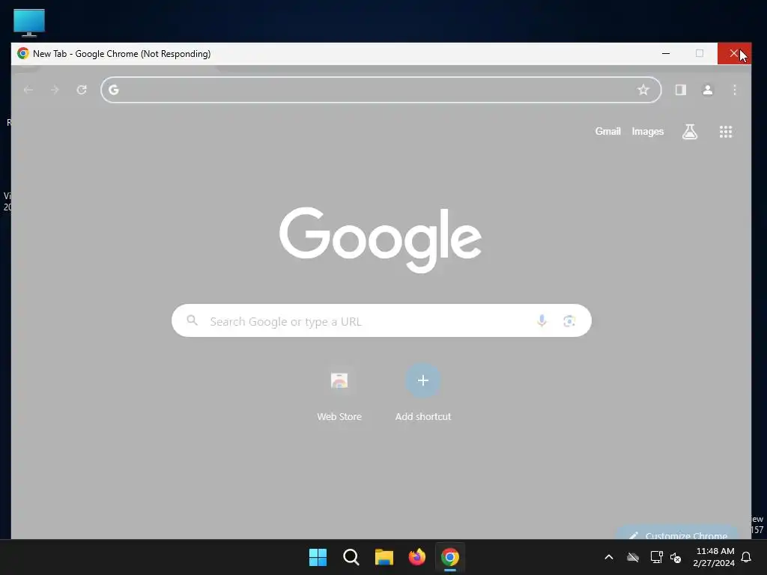Click the Google logo
Viewport: 767px width, 575px height.
click(x=381, y=240)
